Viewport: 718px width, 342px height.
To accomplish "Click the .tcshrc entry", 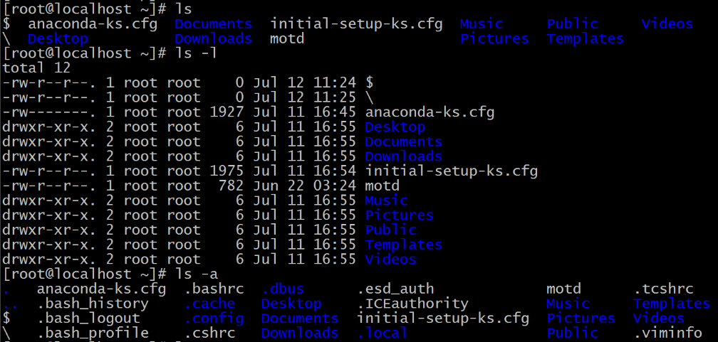I will 664,289.
